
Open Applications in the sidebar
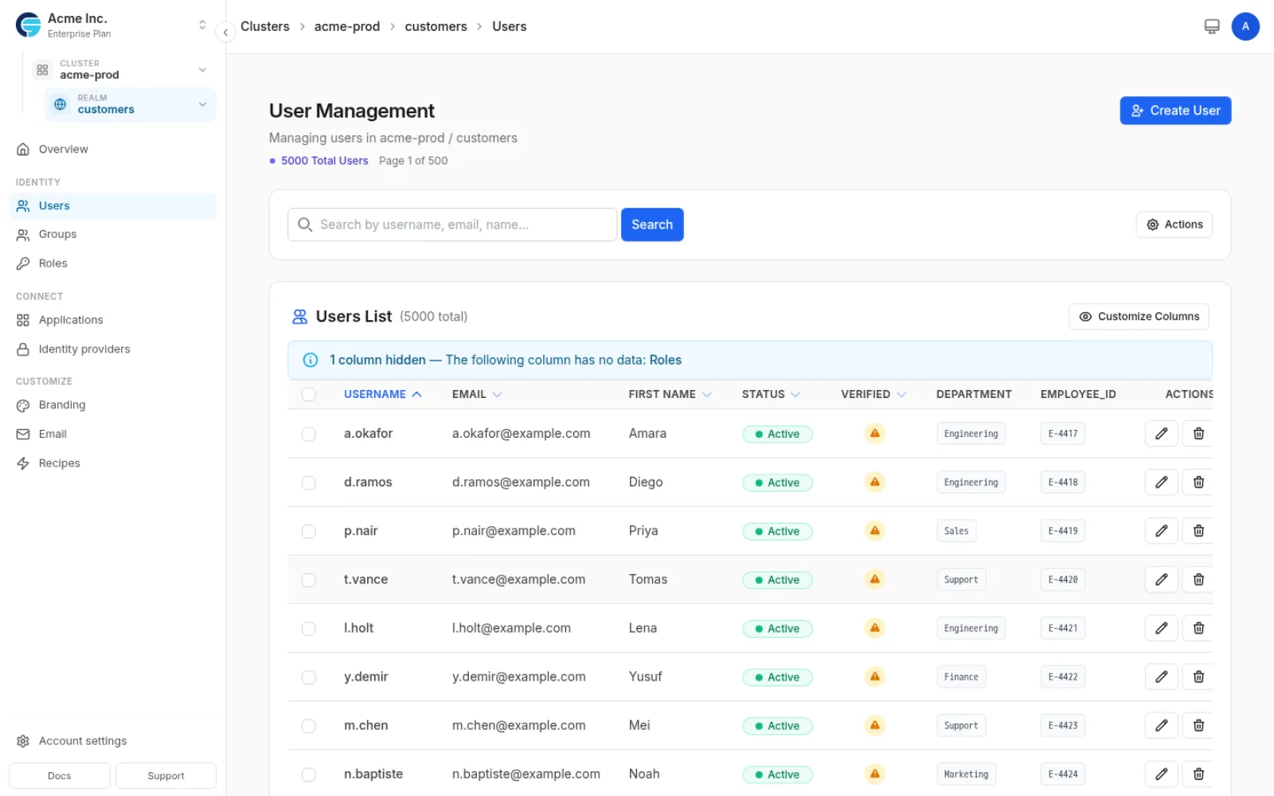click(x=112, y=320)
